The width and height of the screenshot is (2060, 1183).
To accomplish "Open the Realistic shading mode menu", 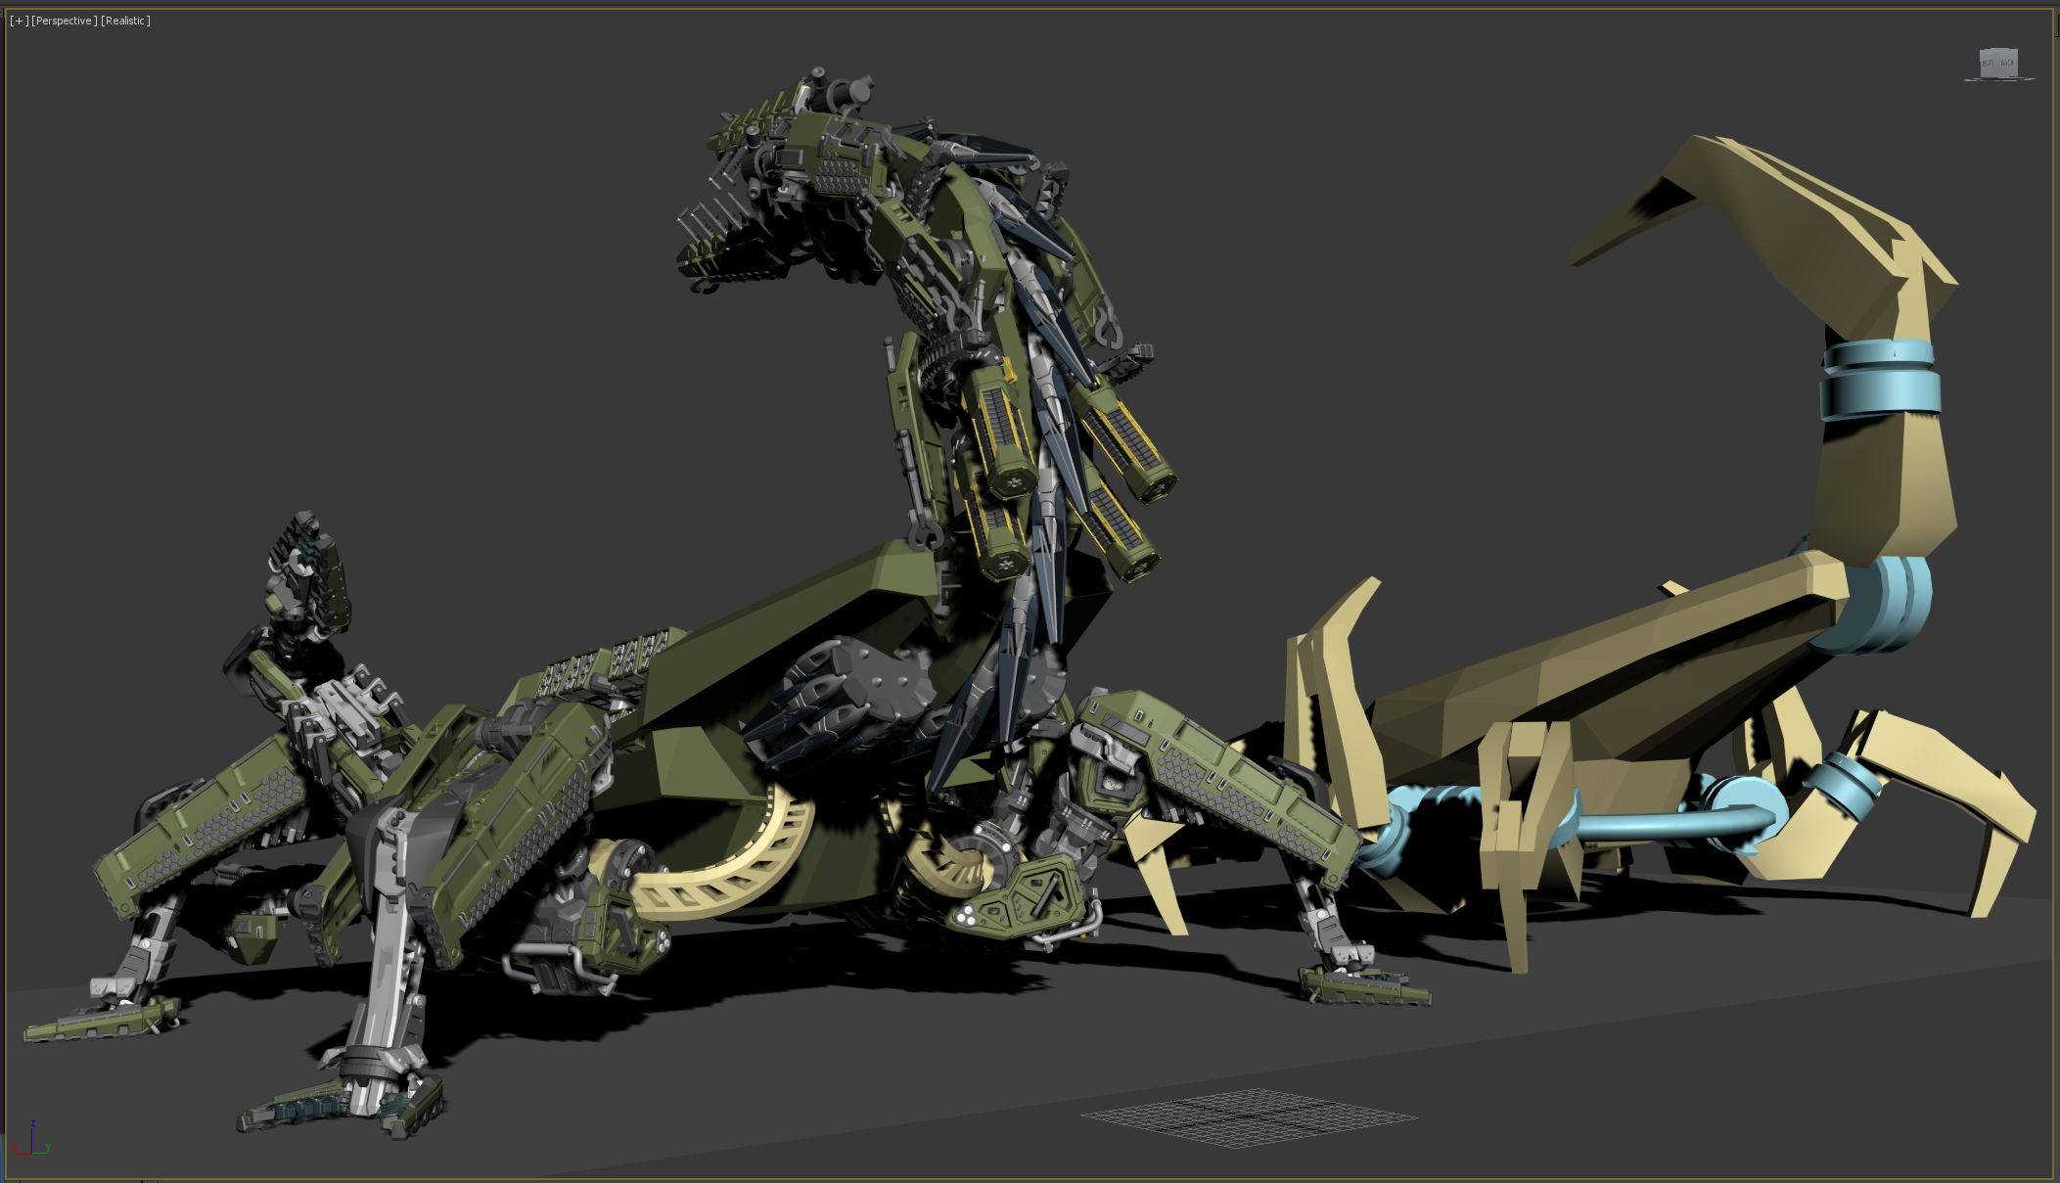I will pyautogui.click(x=126, y=21).
